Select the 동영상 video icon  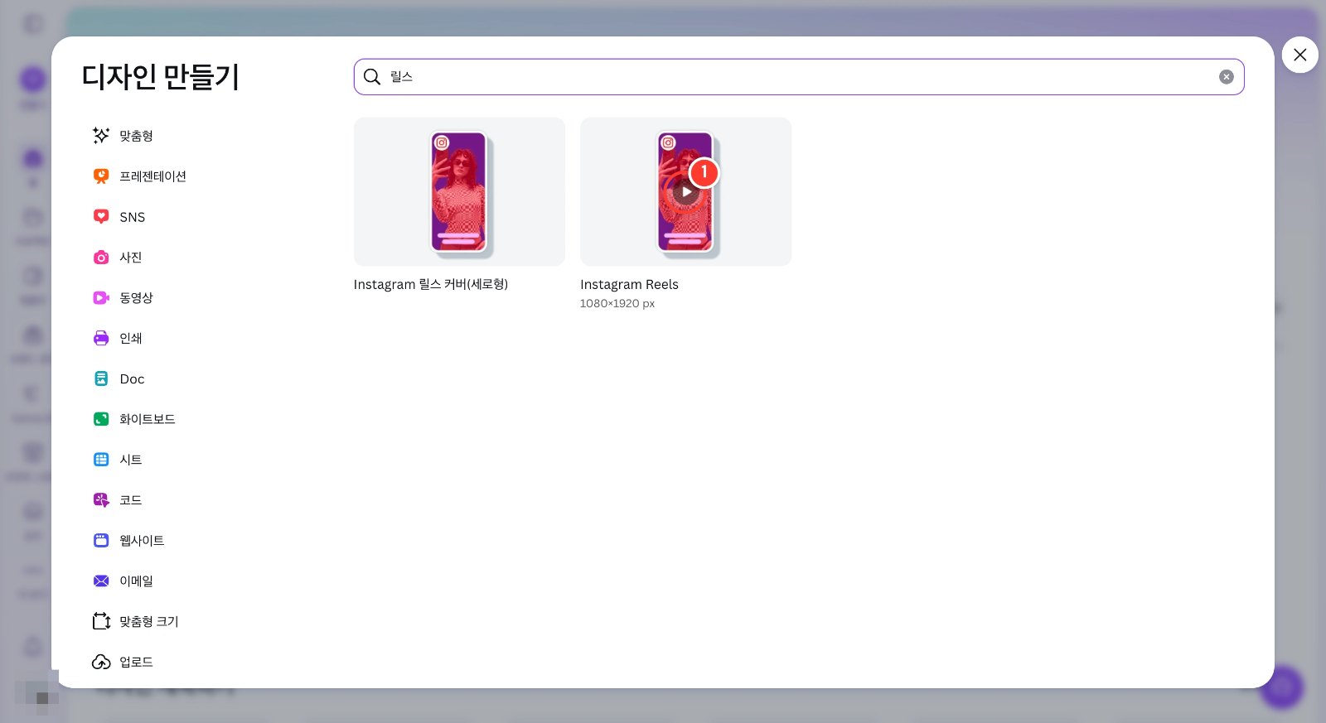tap(101, 297)
